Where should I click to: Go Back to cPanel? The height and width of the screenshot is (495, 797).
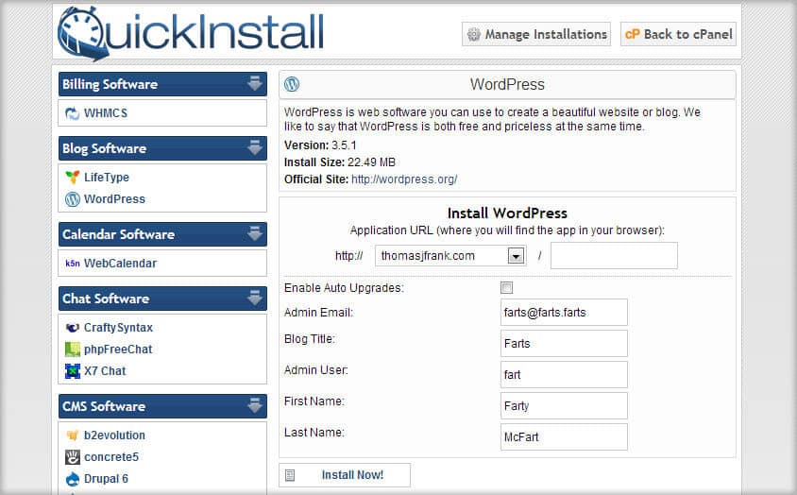[678, 34]
